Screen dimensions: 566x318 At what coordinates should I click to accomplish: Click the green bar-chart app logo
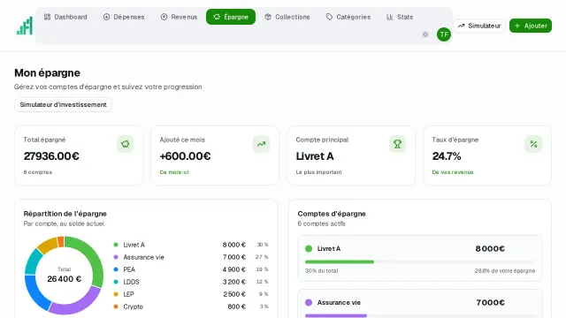click(x=25, y=26)
